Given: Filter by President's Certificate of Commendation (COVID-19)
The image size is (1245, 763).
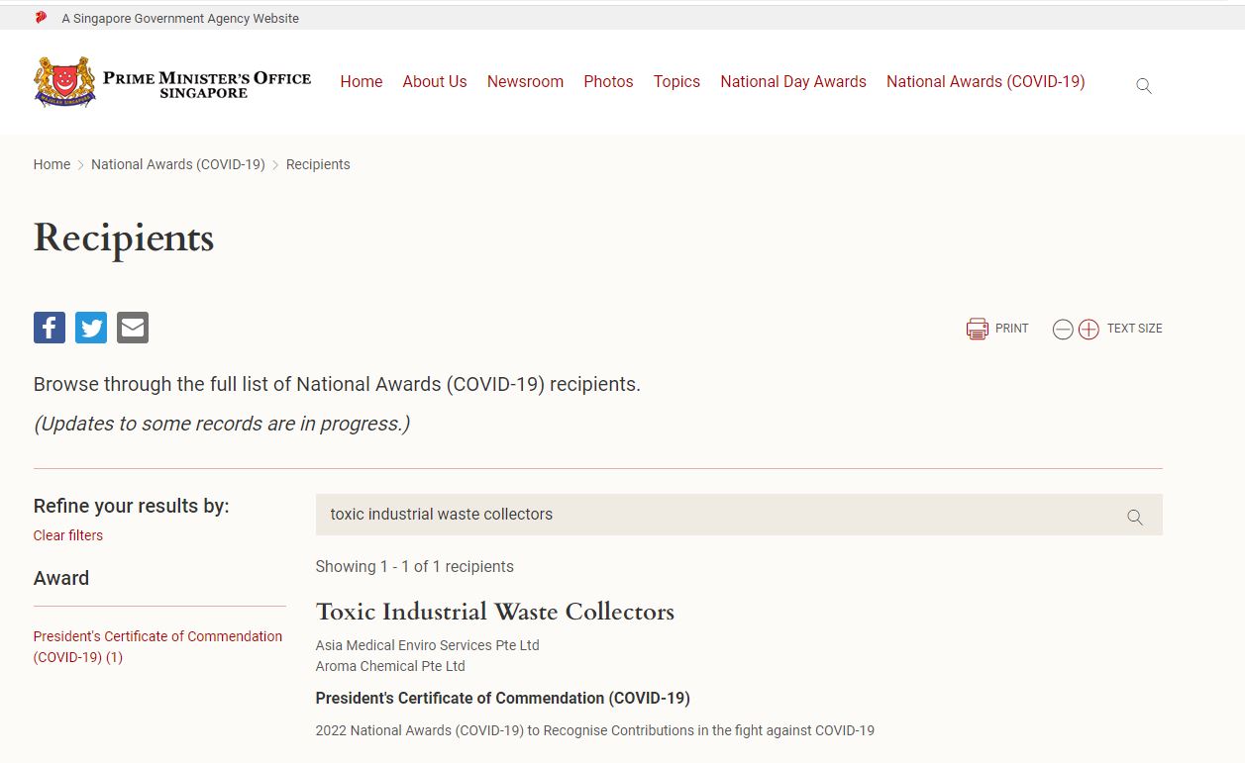Looking at the screenshot, I should (157, 646).
